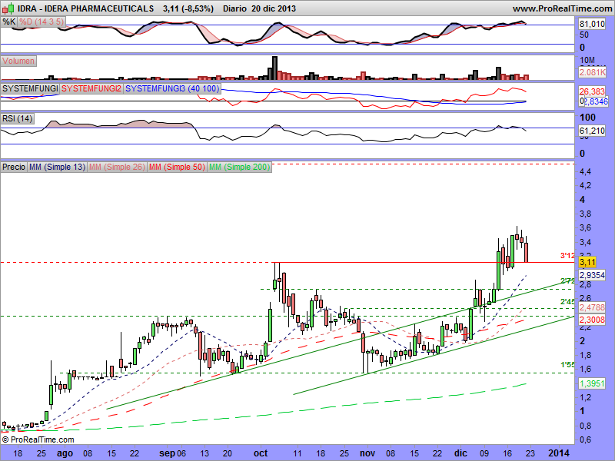Click the MM200 value tag 1,3951
The height and width of the screenshot is (461, 615).
pyautogui.click(x=592, y=383)
